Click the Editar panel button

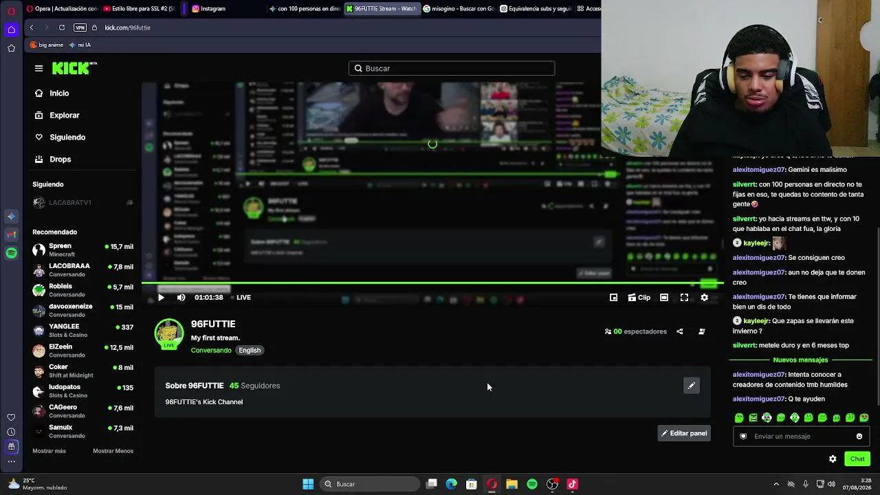point(684,433)
